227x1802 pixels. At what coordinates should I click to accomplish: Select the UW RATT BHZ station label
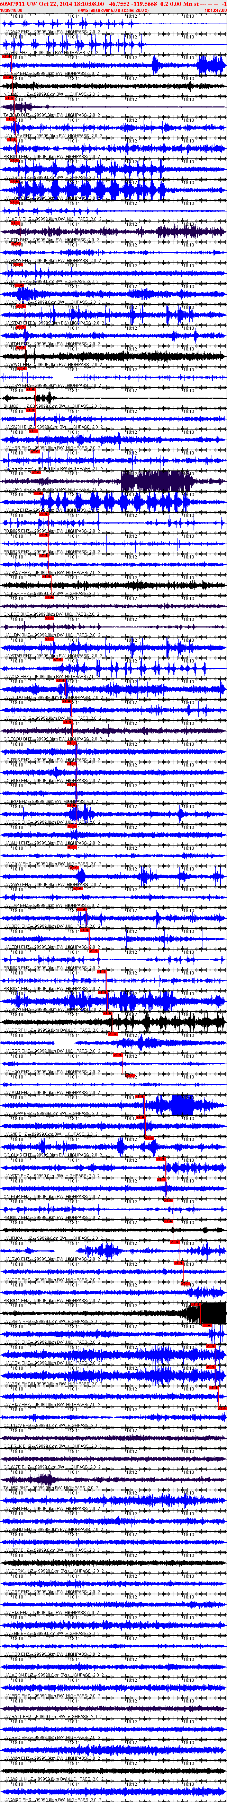click(x=52, y=1717)
